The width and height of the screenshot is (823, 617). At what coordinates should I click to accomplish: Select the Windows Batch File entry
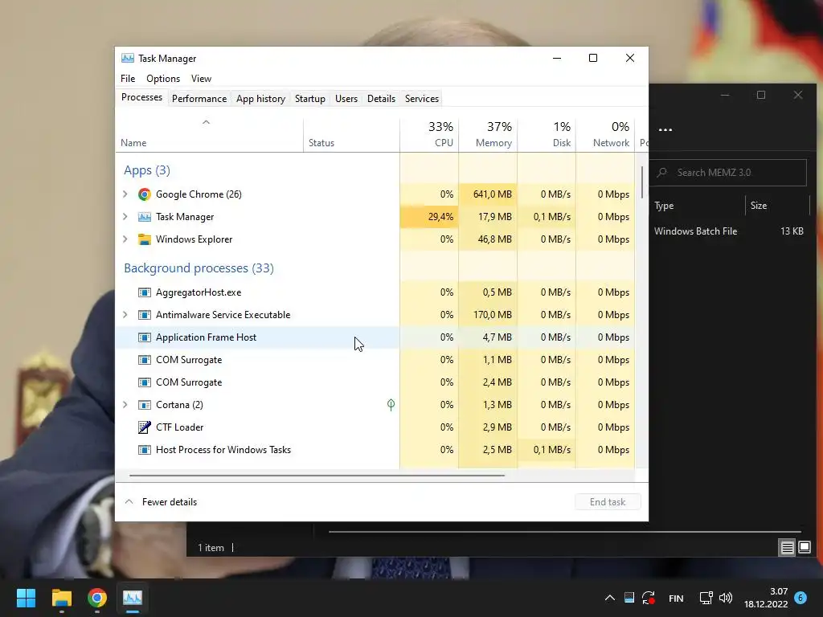tap(695, 231)
